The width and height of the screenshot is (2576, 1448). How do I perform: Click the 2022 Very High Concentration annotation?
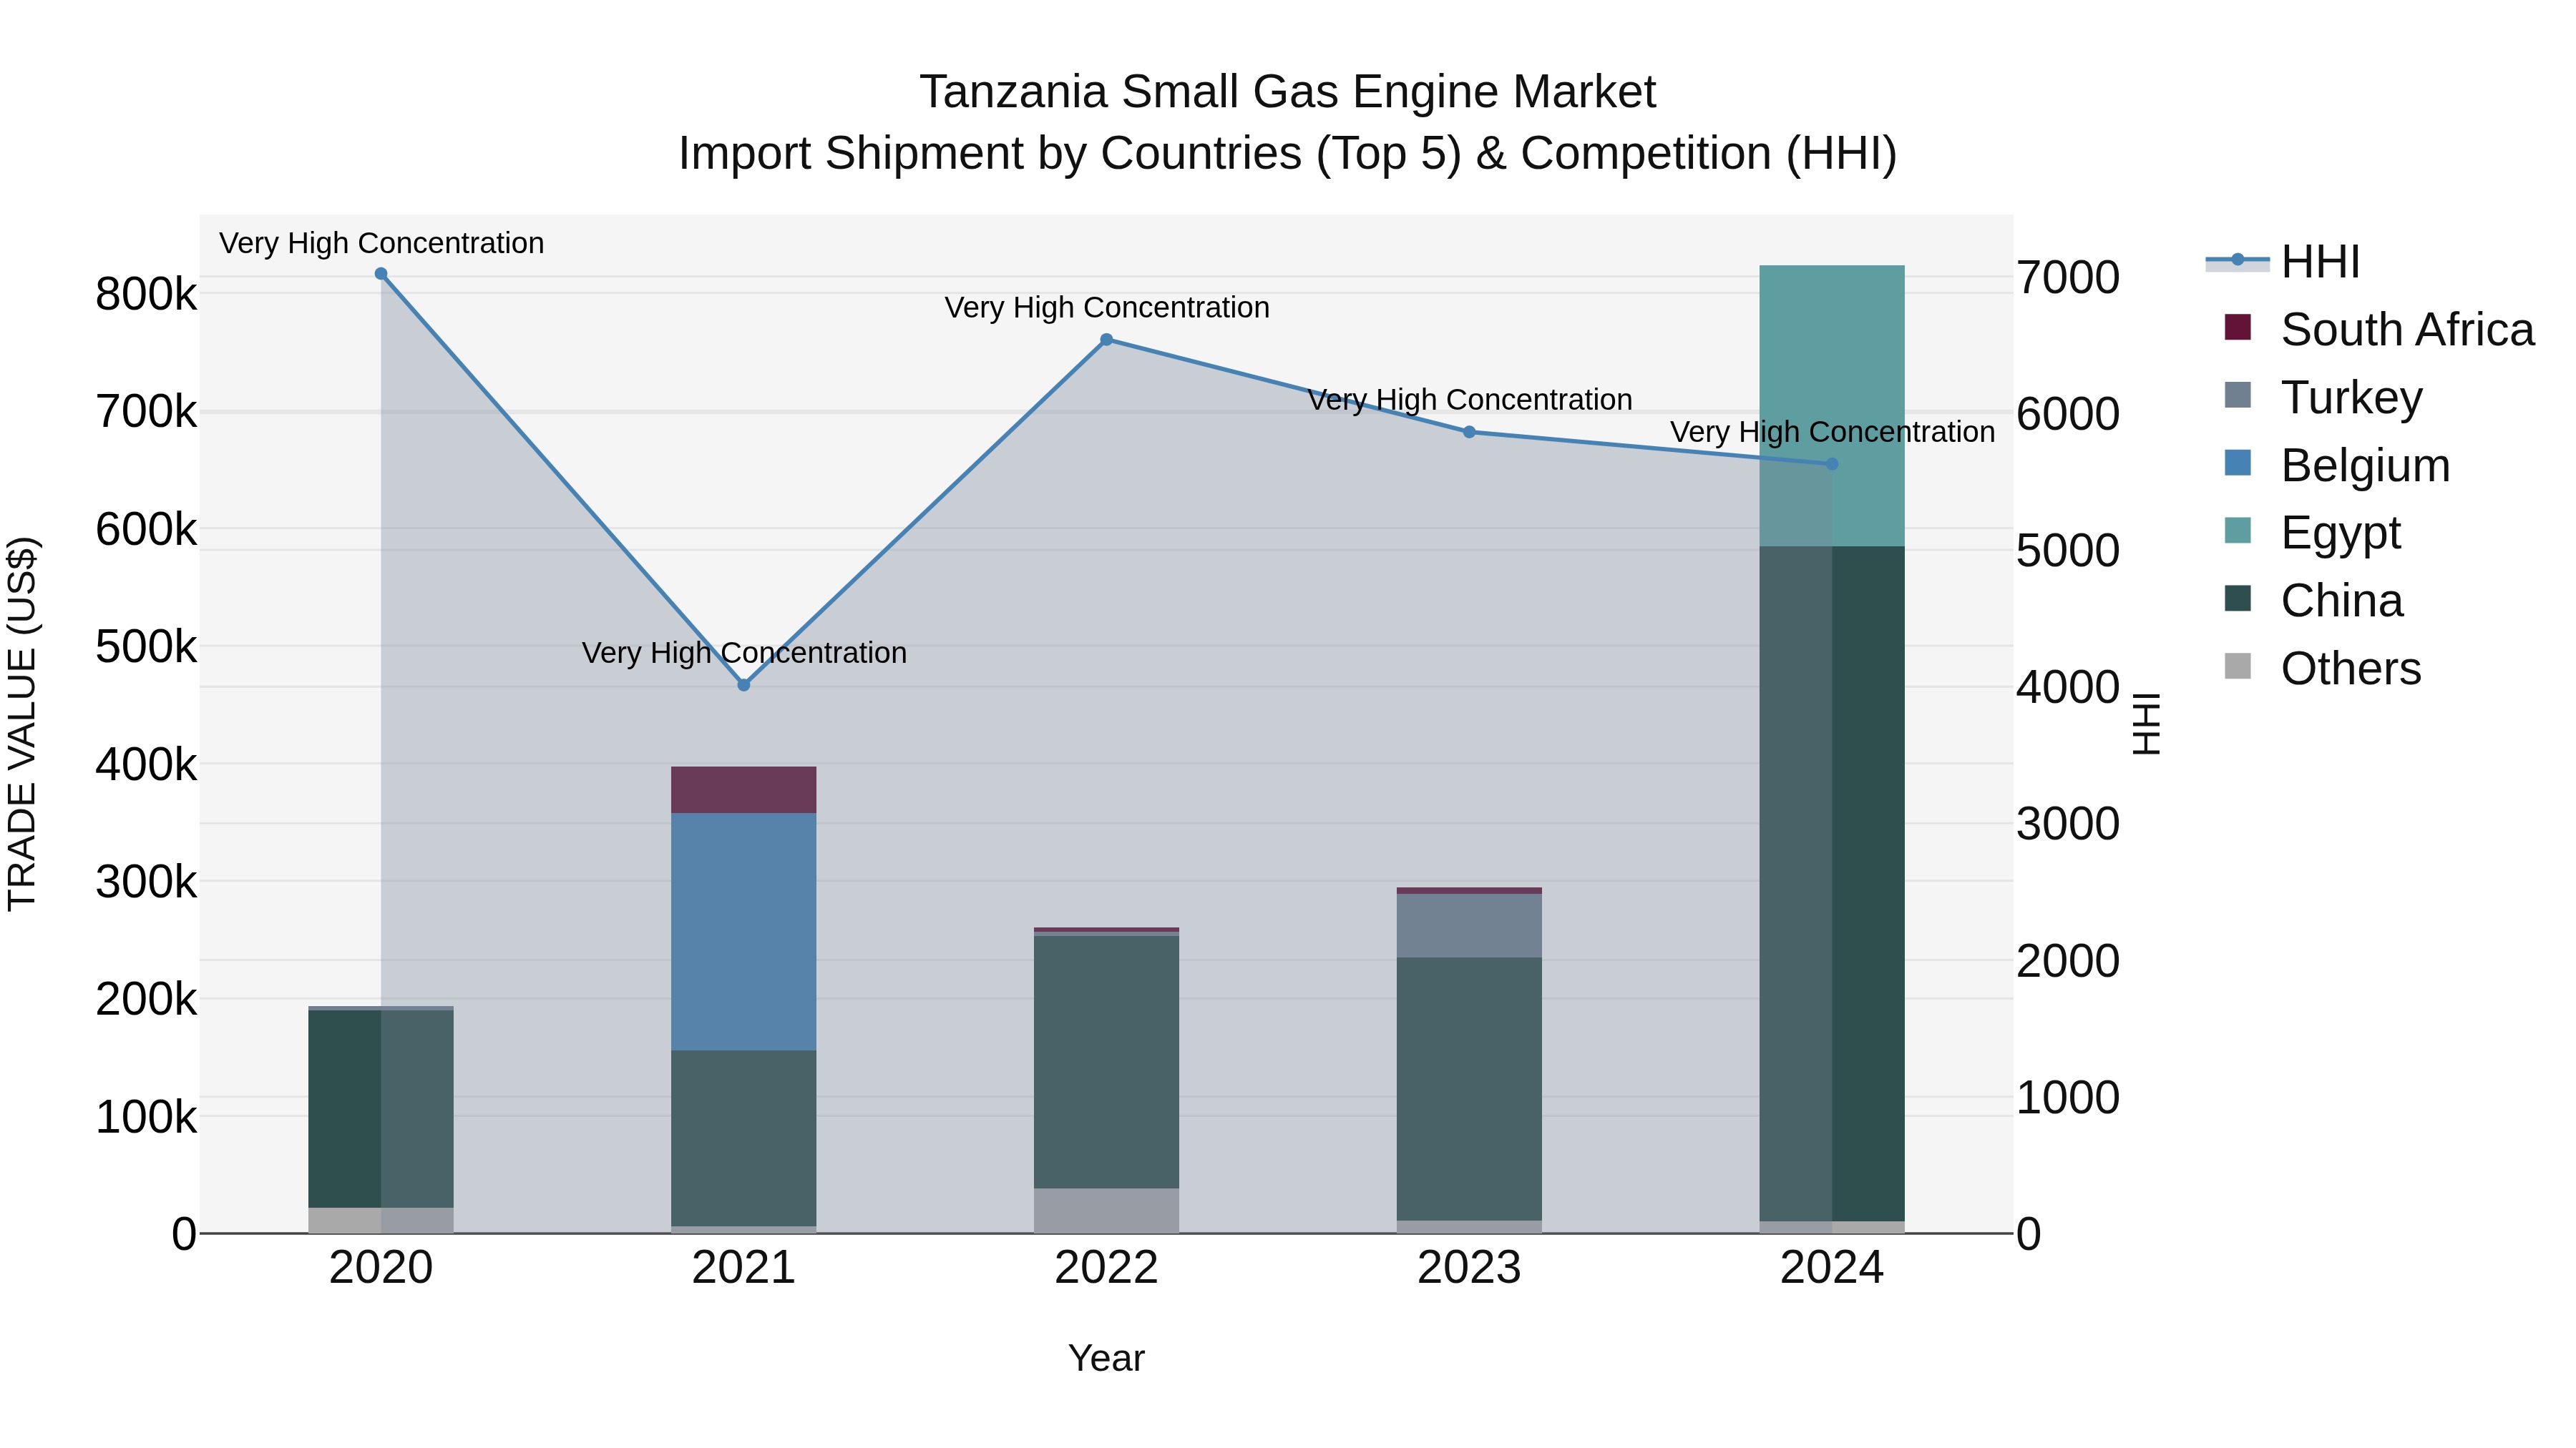coord(1107,307)
